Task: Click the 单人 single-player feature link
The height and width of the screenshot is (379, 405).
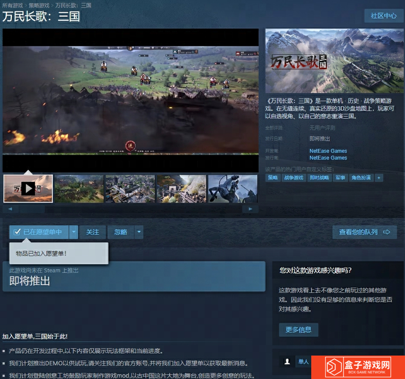Action: point(303,362)
